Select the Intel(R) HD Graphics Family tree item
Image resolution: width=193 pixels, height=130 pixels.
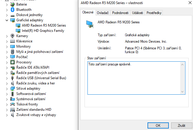point(43,31)
